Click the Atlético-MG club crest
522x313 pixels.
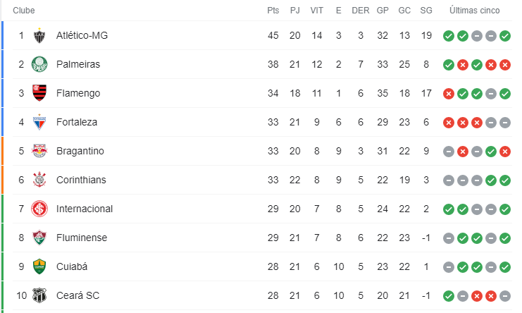[39, 36]
